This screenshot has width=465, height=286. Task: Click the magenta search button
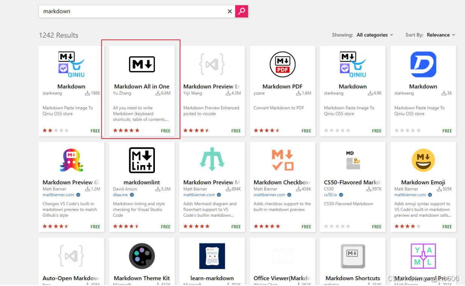pyautogui.click(x=241, y=11)
